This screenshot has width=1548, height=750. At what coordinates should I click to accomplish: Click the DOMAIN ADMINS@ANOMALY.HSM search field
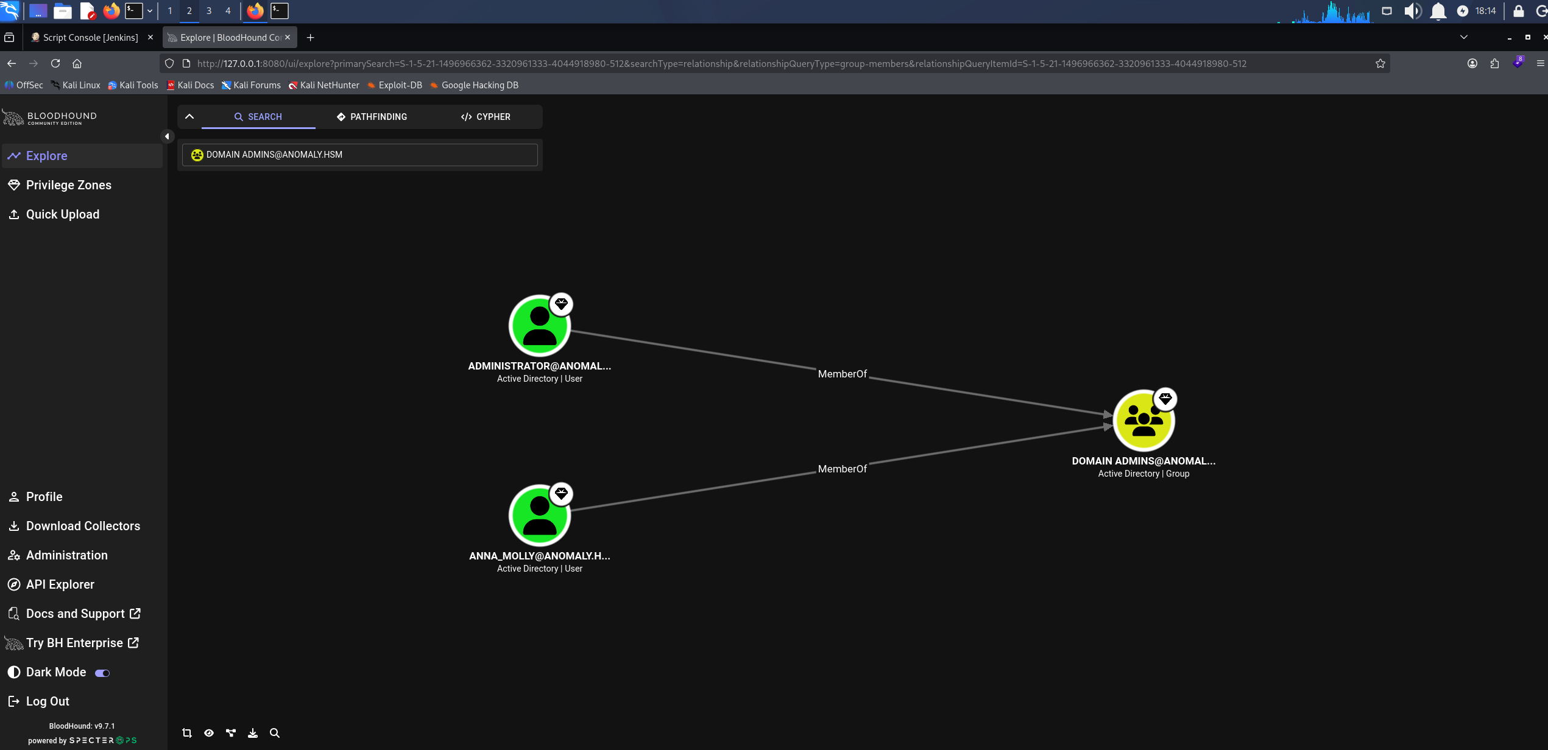click(x=360, y=155)
